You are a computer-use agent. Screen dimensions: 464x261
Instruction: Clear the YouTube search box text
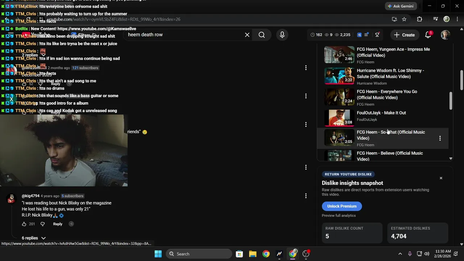pos(247,35)
